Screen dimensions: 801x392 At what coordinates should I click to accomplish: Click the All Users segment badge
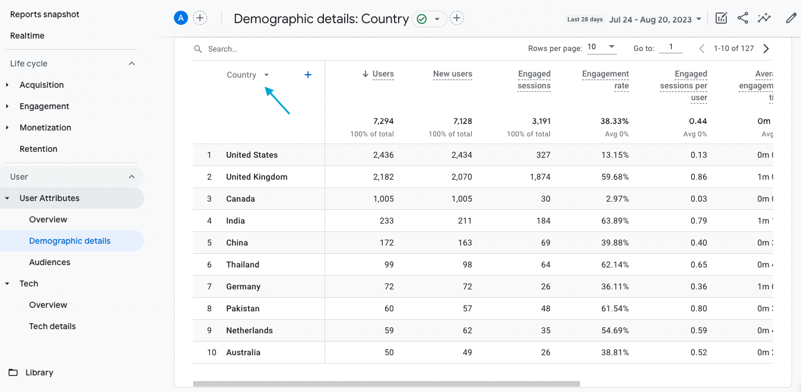[181, 18]
